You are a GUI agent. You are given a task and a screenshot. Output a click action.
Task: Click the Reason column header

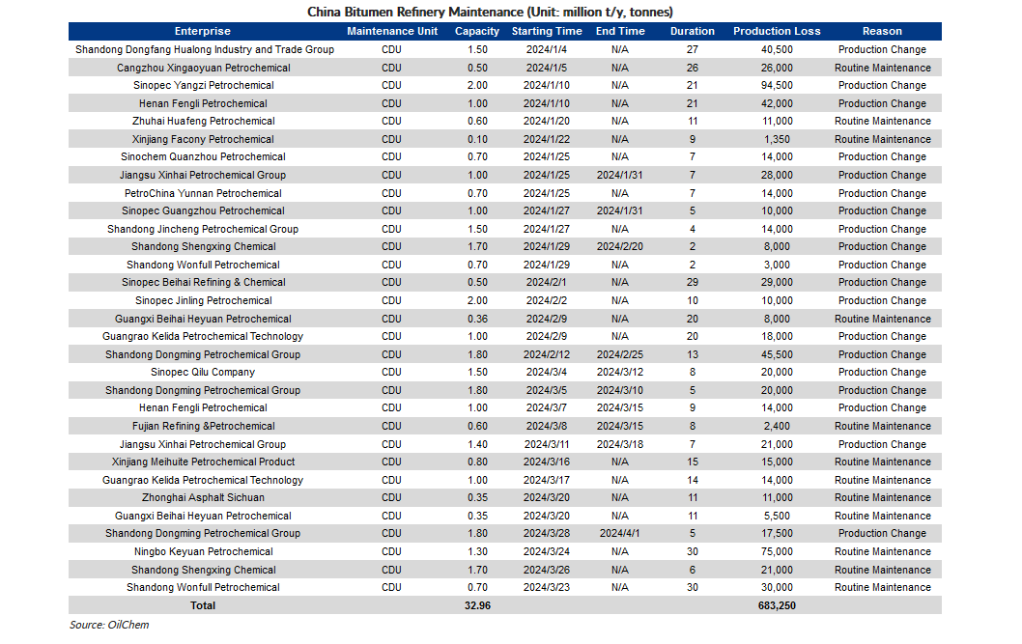tap(882, 31)
